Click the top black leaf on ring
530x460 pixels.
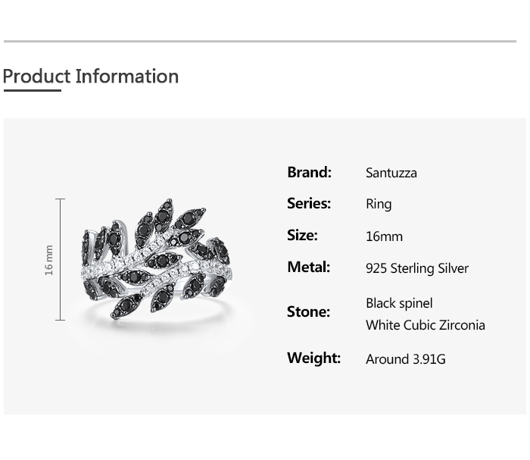(x=164, y=212)
